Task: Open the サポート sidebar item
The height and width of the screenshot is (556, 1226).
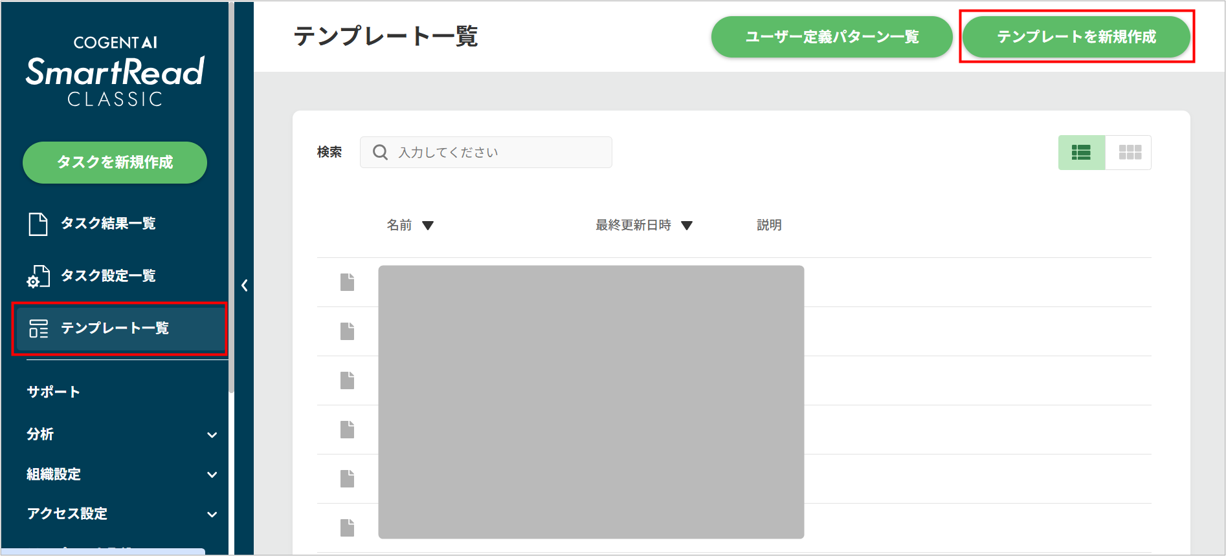Action: click(54, 392)
